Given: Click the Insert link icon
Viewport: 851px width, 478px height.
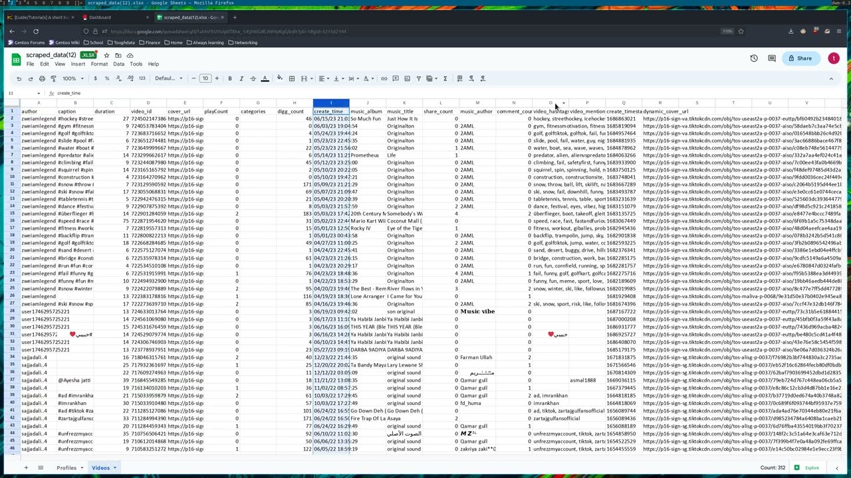Looking at the screenshot, I should coord(384,78).
